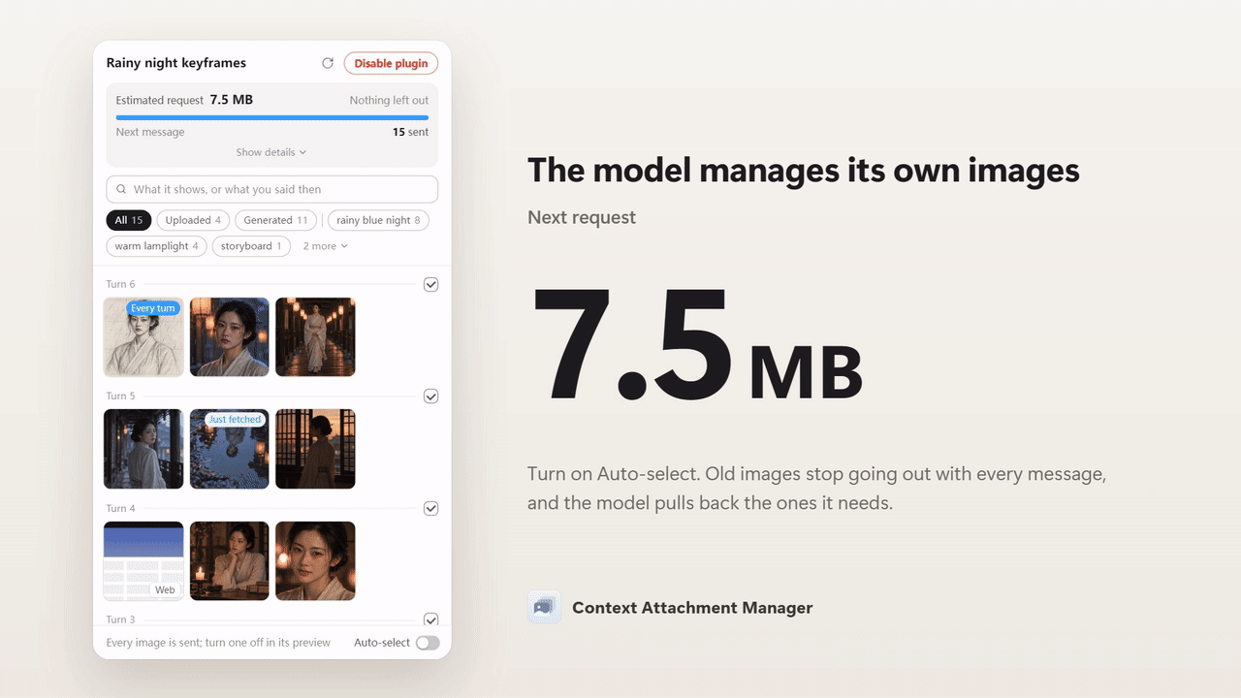This screenshot has width=1241, height=698.
Task: Click the Web badge on thumbnail
Action: (x=165, y=589)
